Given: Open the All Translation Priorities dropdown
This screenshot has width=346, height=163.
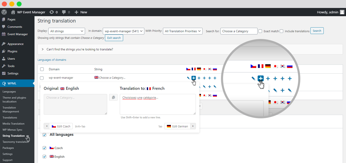Looking at the screenshot, I should (x=183, y=31).
